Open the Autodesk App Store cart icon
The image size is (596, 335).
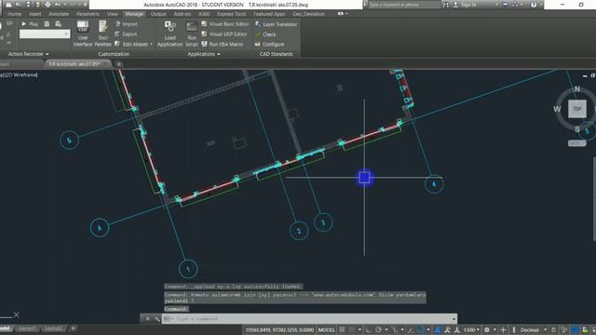point(505,5)
